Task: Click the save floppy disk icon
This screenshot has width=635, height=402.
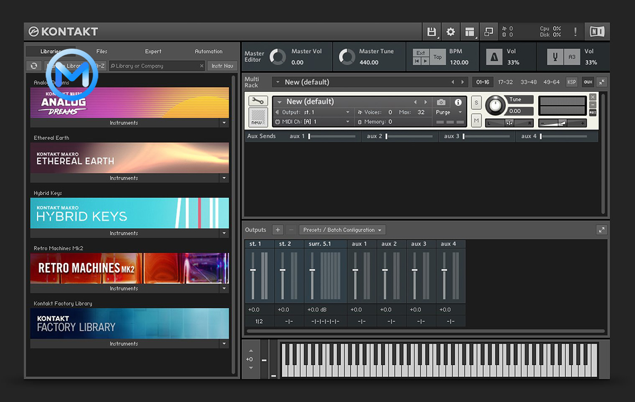Action: [x=432, y=32]
